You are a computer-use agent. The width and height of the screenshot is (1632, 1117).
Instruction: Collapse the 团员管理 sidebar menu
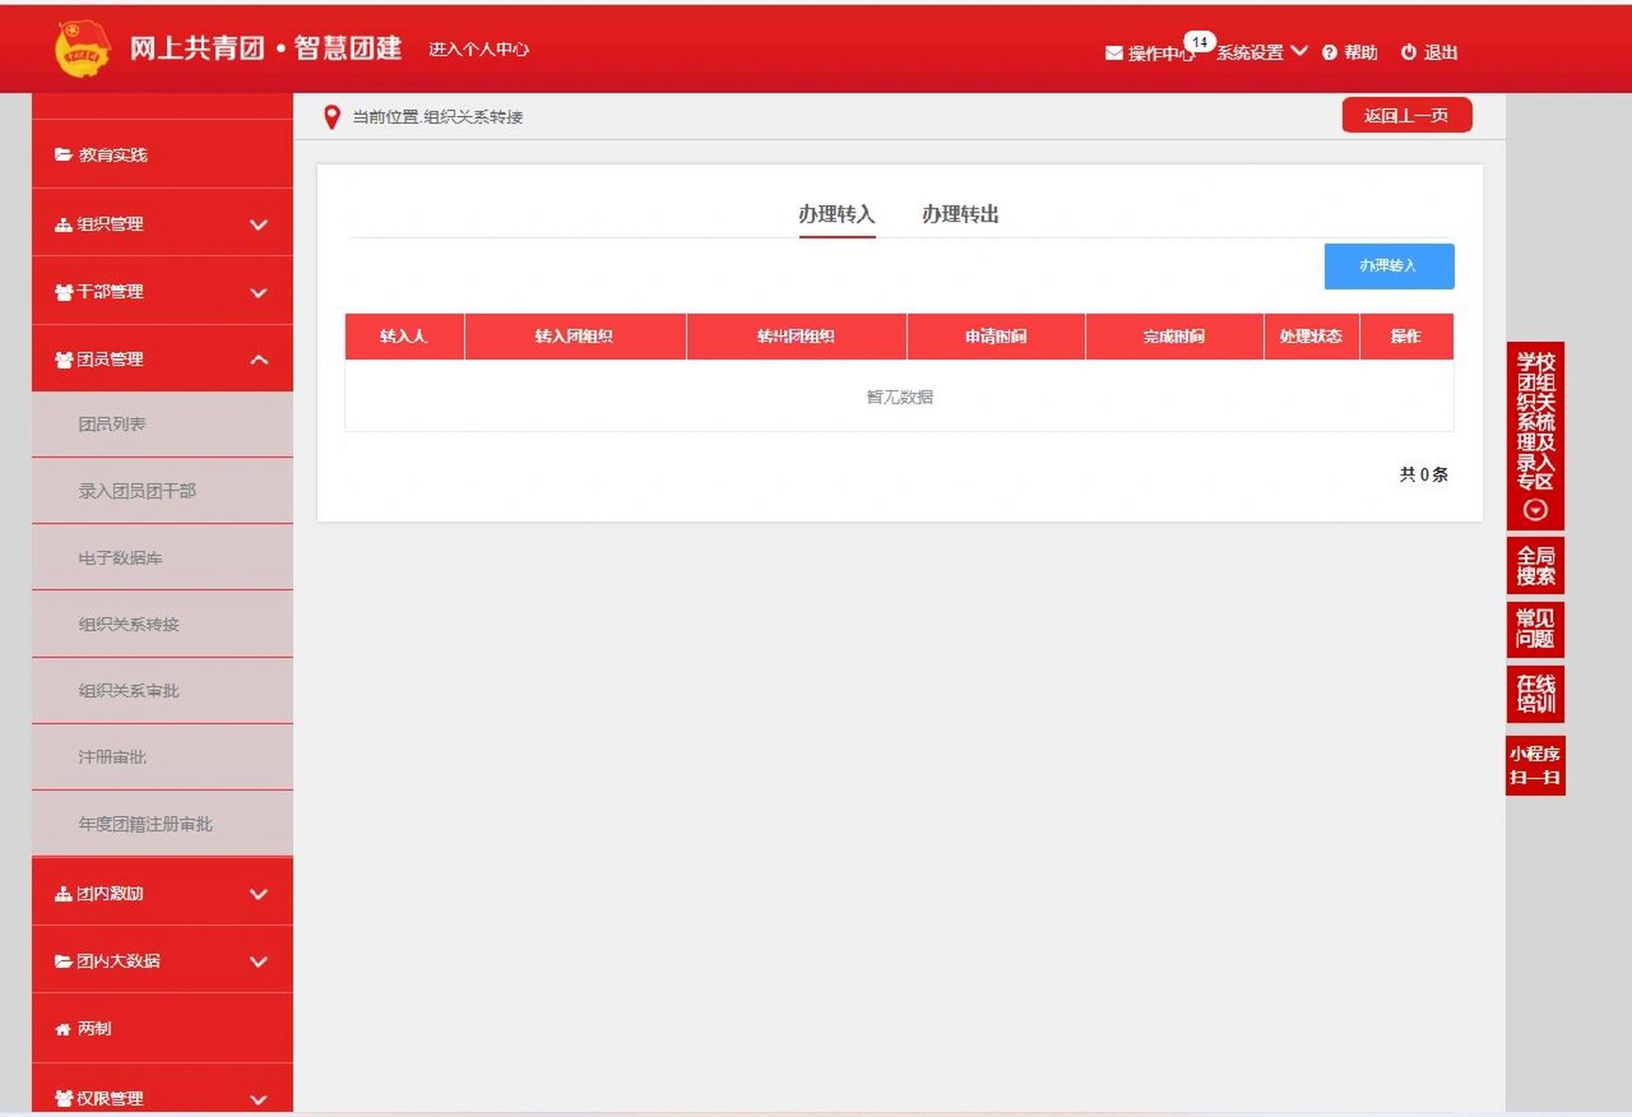tap(257, 359)
